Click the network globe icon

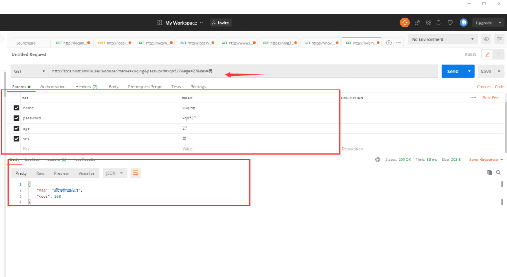[377, 160]
